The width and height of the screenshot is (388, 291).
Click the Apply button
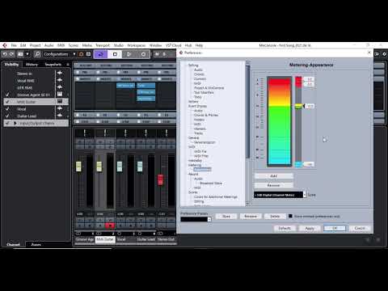[x=310, y=228]
